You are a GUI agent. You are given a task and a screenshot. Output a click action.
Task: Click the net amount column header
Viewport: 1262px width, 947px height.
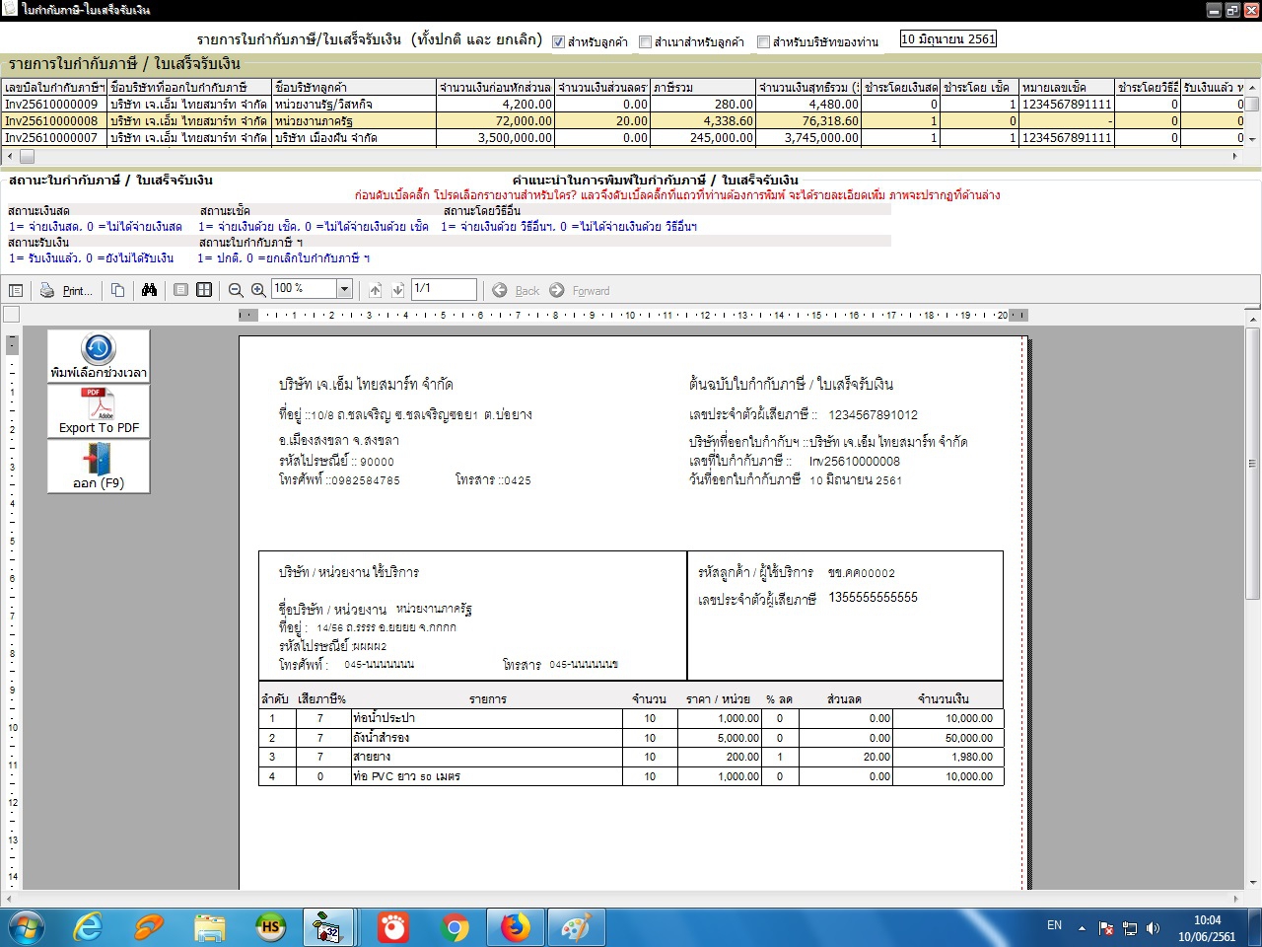point(808,88)
